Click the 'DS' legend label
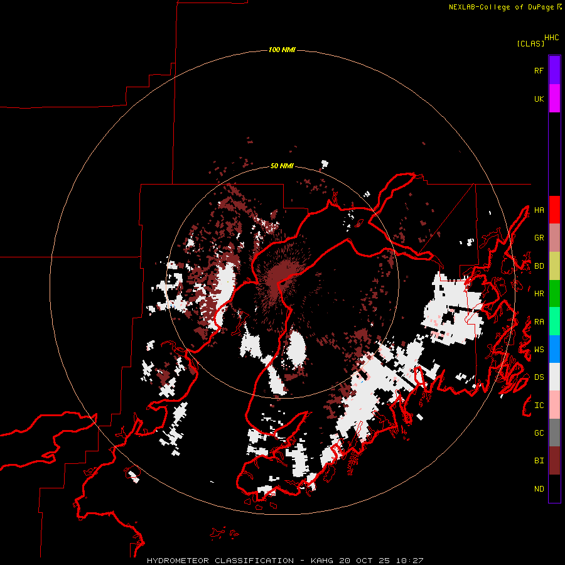 539,377
